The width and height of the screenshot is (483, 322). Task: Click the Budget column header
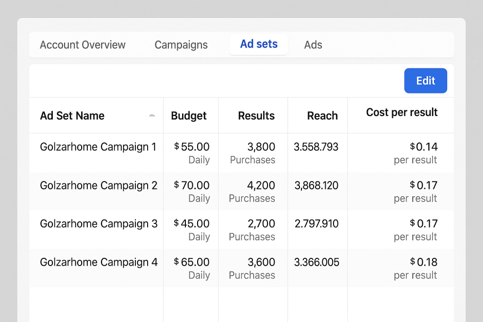(x=189, y=116)
